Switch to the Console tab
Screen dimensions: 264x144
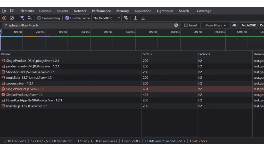pos(45,11)
